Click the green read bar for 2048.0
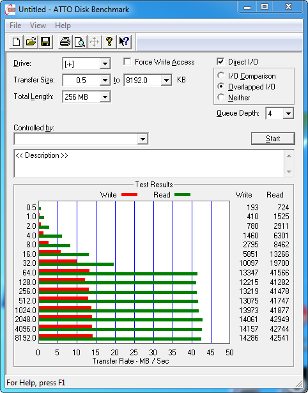308x393 pixels. 121,320
